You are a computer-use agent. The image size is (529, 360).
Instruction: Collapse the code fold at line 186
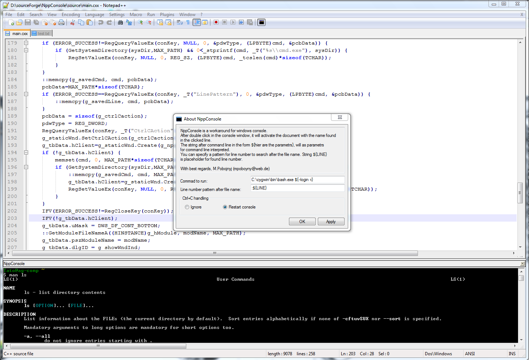tap(26, 94)
